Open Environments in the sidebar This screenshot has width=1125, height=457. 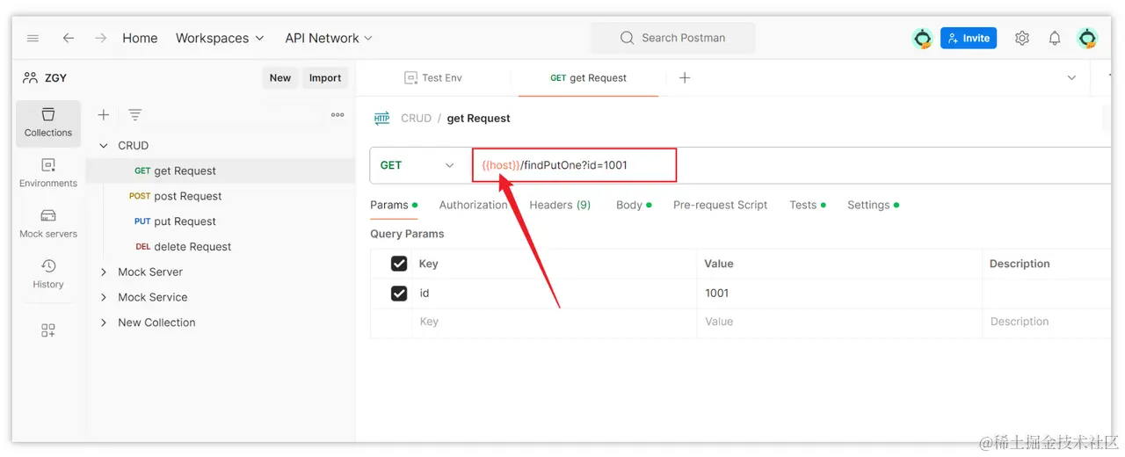(48, 173)
